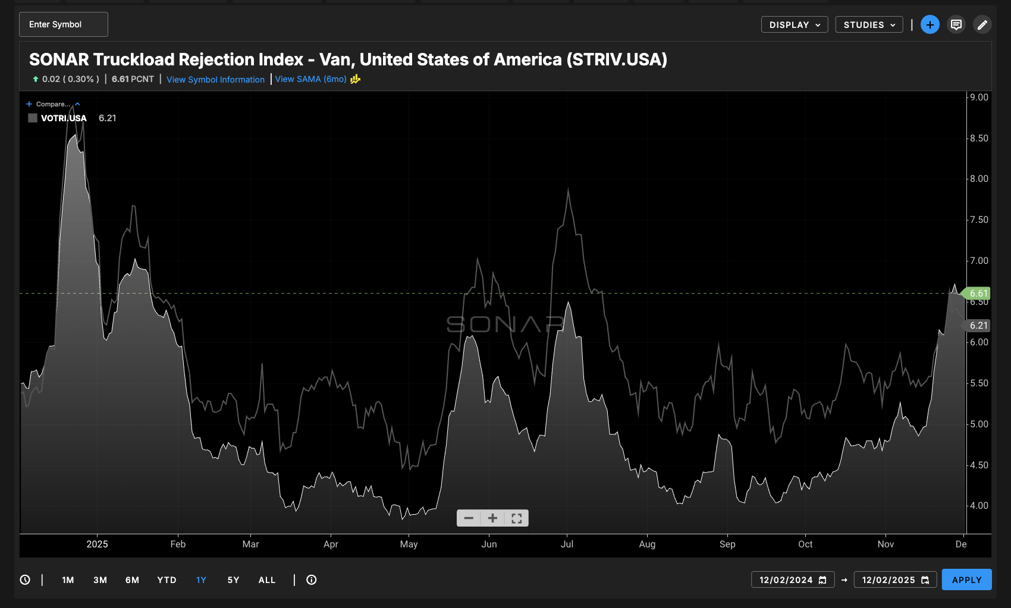The height and width of the screenshot is (608, 1011).
Task: Select the YTD range
Action: pyautogui.click(x=167, y=580)
